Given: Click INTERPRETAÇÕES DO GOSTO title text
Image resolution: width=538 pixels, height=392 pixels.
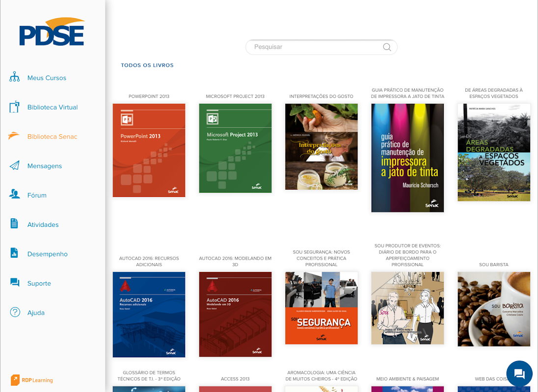Looking at the screenshot, I should pos(322,97).
